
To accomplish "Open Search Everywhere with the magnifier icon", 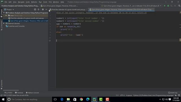I will click(179, 6).
